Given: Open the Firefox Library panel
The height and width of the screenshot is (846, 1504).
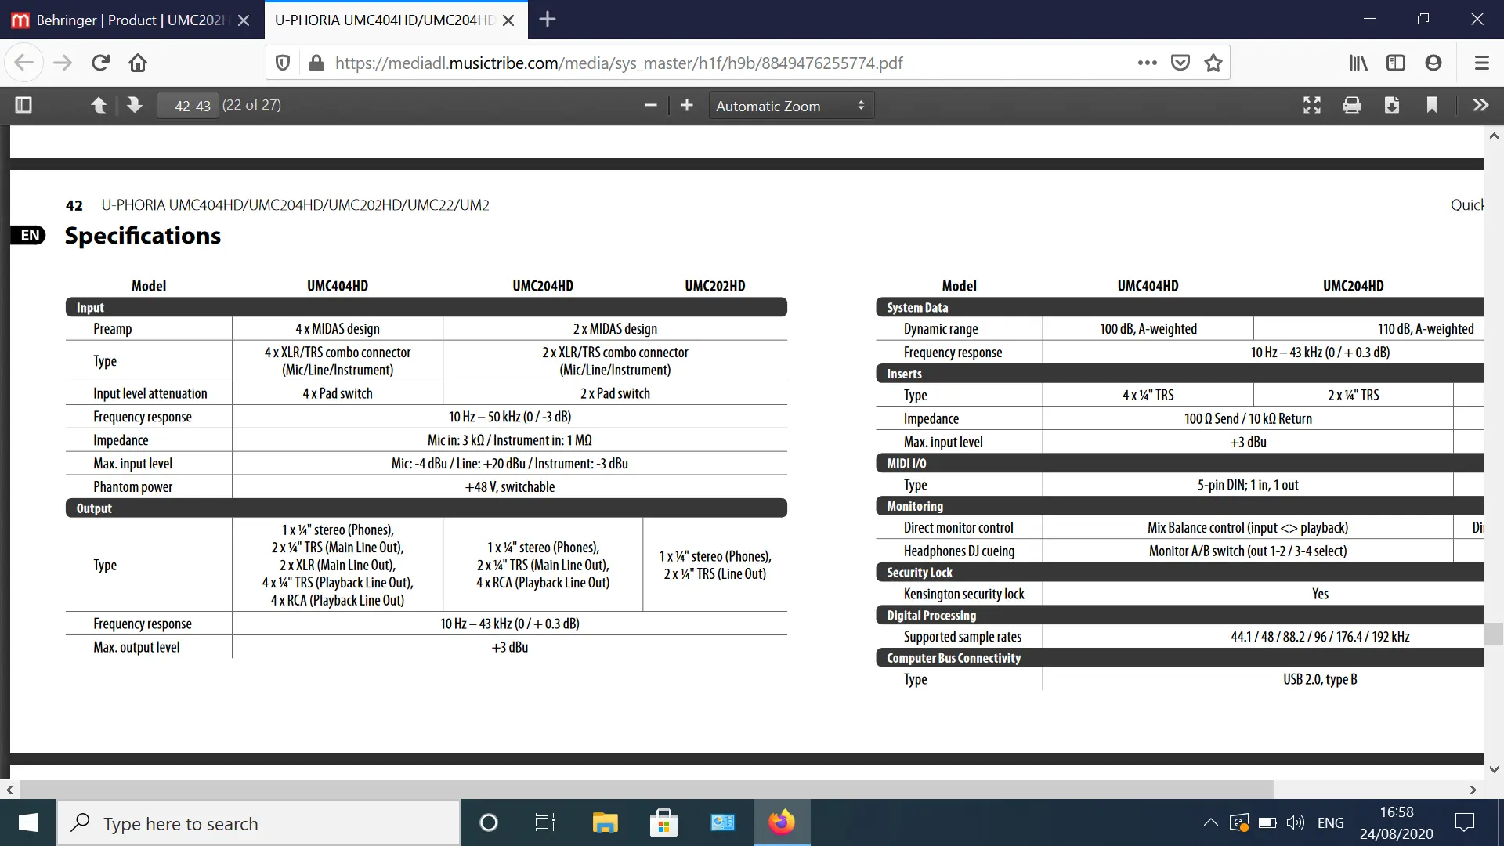Looking at the screenshot, I should [x=1358, y=63].
